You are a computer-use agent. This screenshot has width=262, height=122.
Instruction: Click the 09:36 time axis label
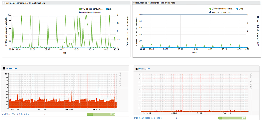[33, 49]
